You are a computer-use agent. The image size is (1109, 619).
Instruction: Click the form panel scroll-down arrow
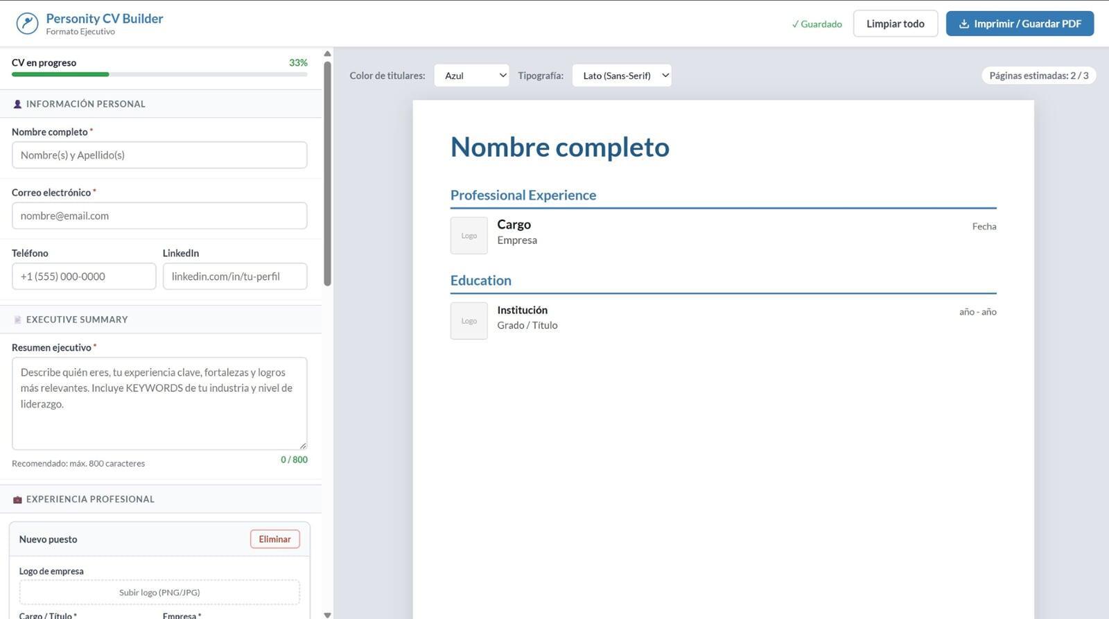[x=327, y=614]
